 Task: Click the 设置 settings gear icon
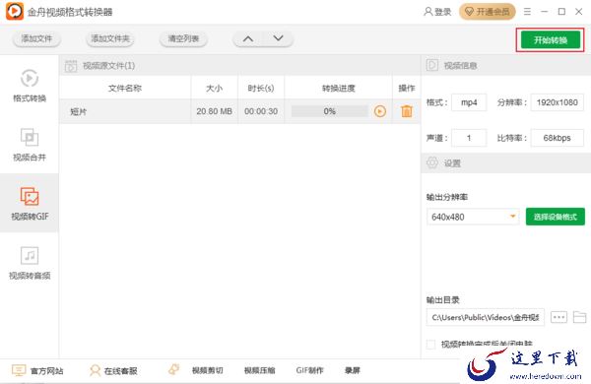click(432, 162)
